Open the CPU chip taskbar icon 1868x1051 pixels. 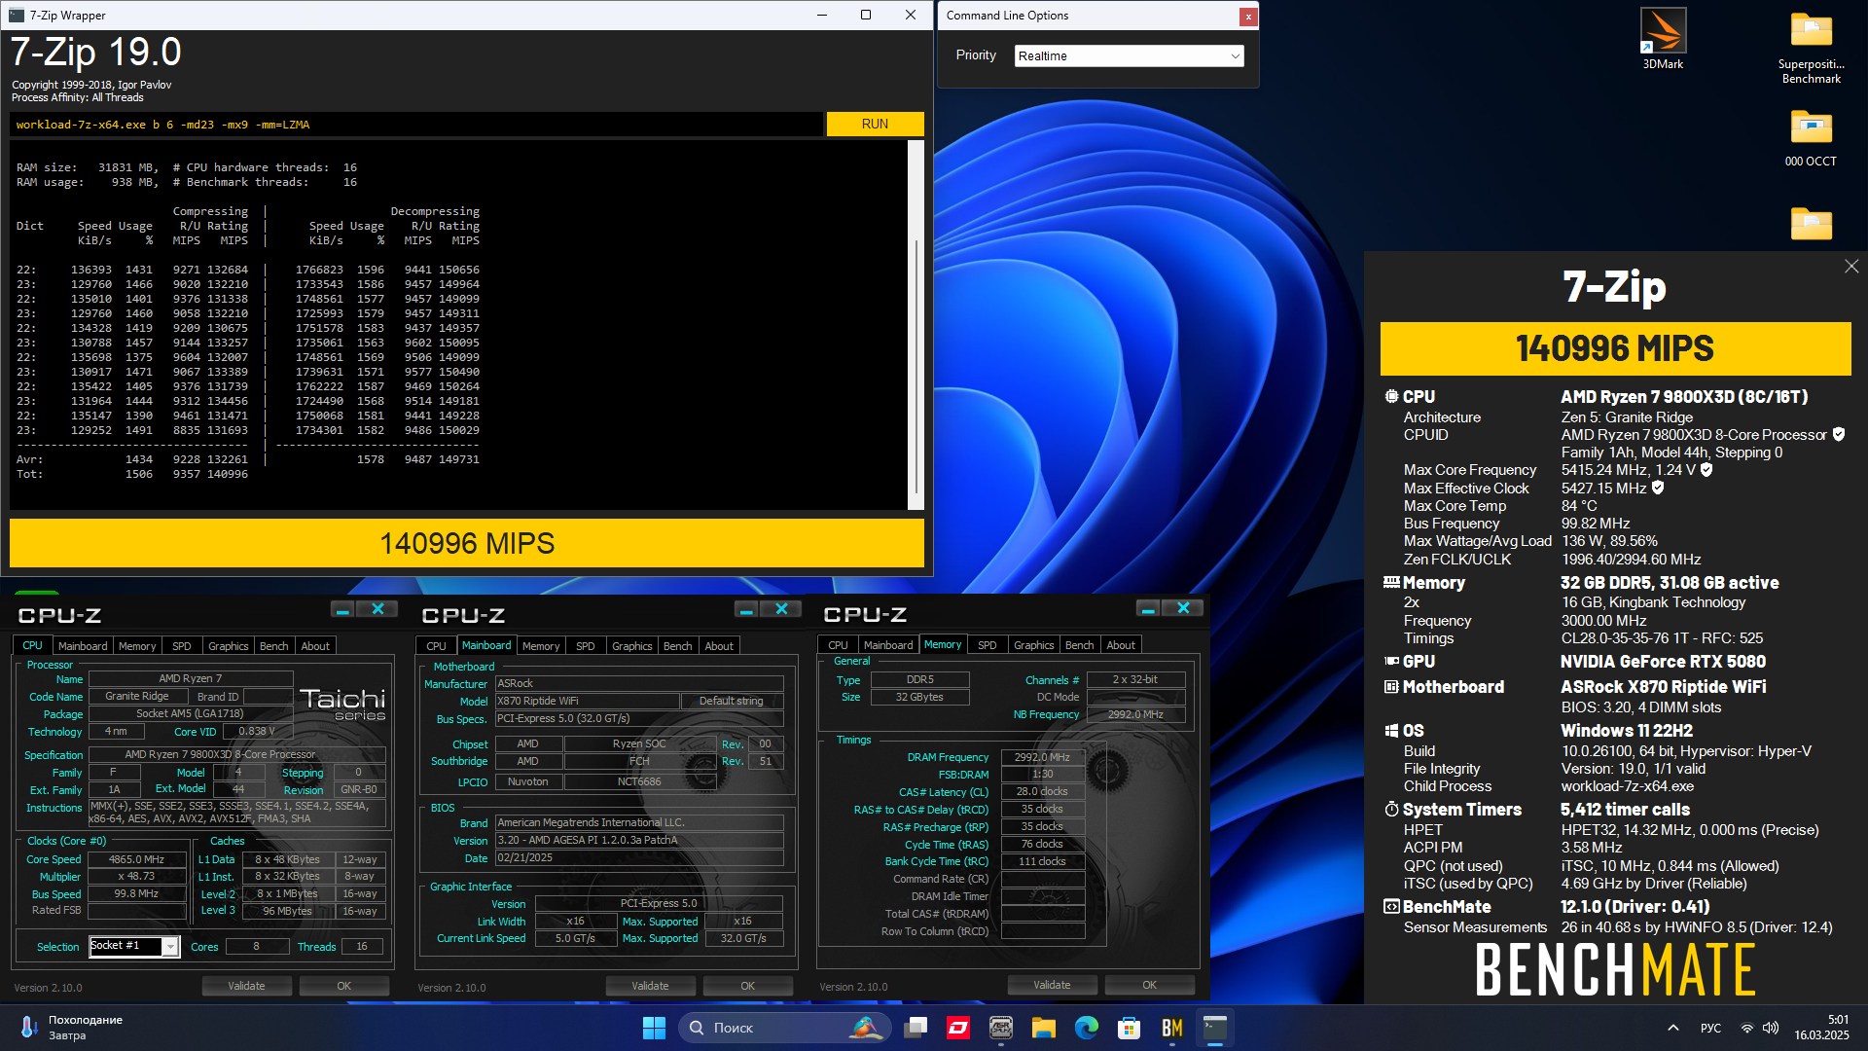[1001, 1028]
